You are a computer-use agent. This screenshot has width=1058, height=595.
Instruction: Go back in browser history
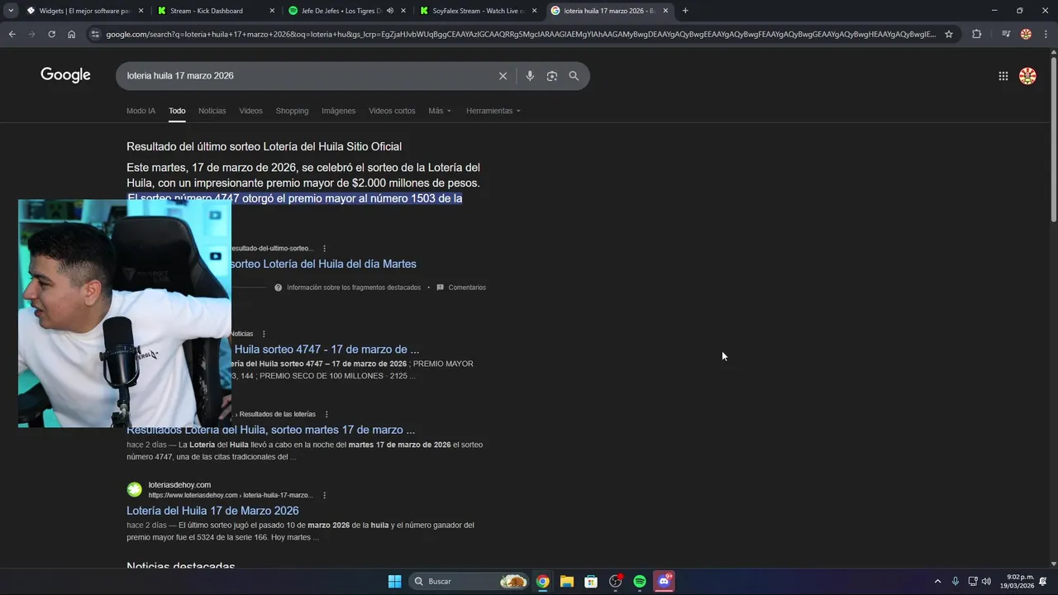(x=12, y=34)
